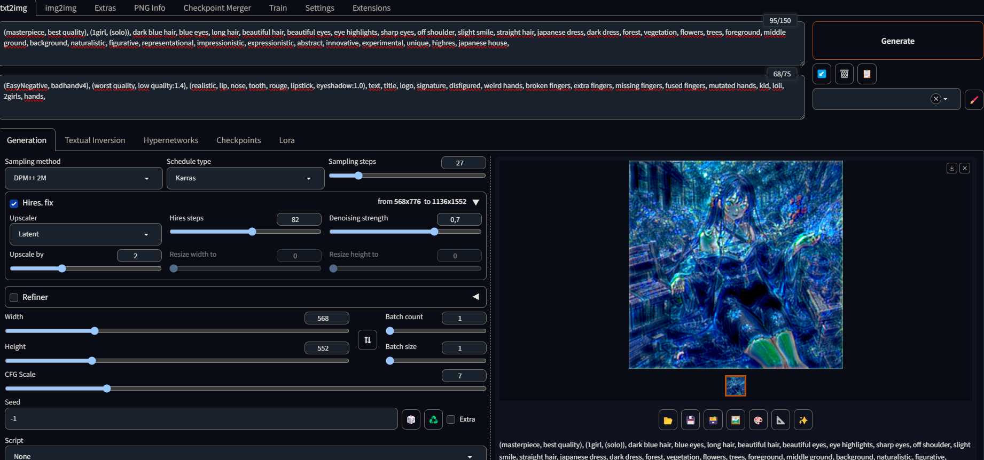
Task: Expand the Refiner section triangle
Action: (x=476, y=297)
